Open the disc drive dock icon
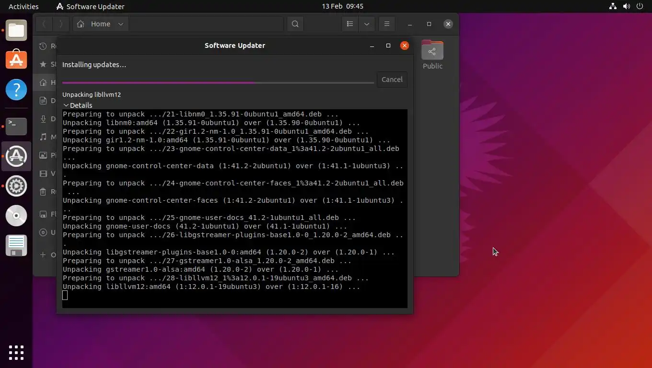 click(x=16, y=216)
